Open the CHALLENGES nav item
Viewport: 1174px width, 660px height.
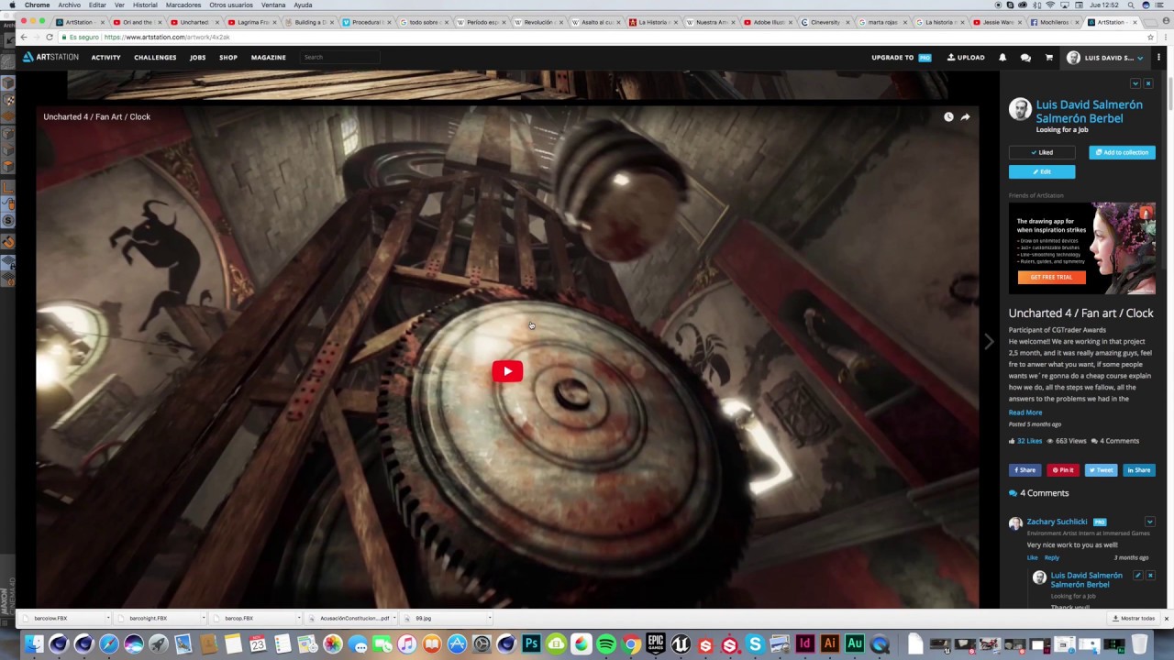[155, 58]
